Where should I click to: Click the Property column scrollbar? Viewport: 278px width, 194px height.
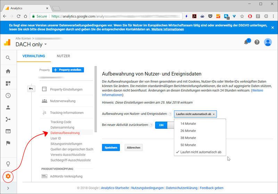tap(96, 99)
